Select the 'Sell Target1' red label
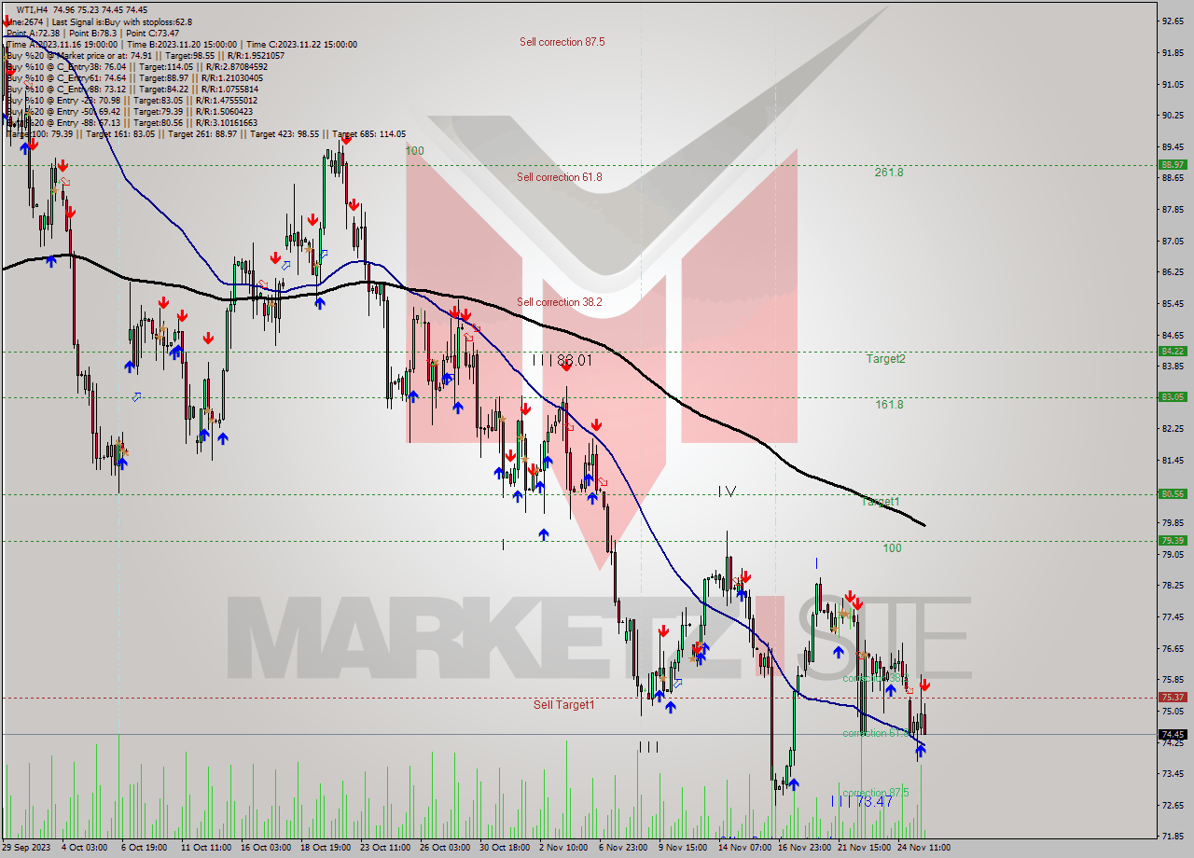 coord(563,705)
